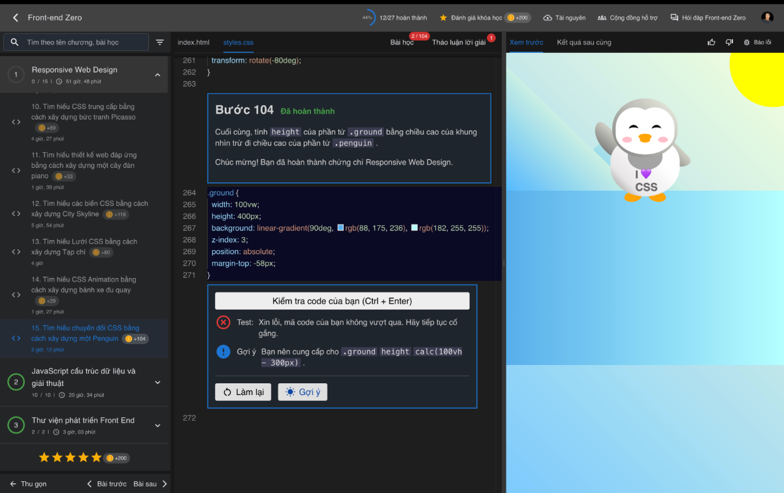Viewport: 784px width, 493px height.
Task: Click the thumbs up like icon in preview pane
Action: coord(711,41)
